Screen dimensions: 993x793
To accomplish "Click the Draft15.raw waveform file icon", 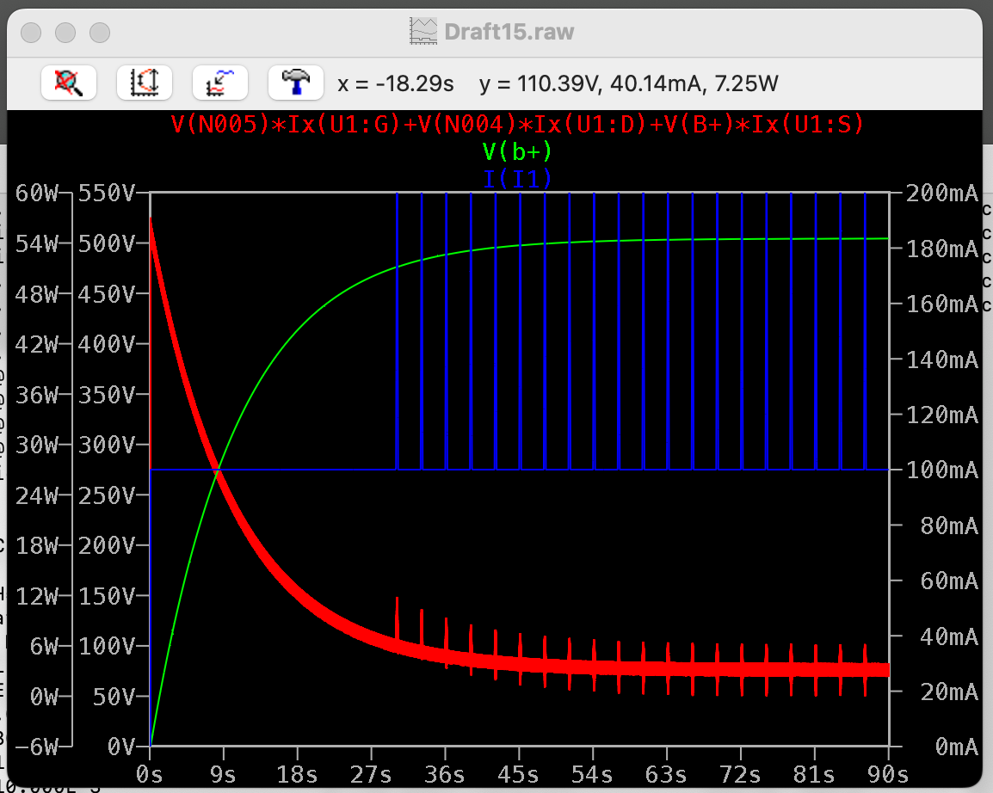I will pos(423,31).
